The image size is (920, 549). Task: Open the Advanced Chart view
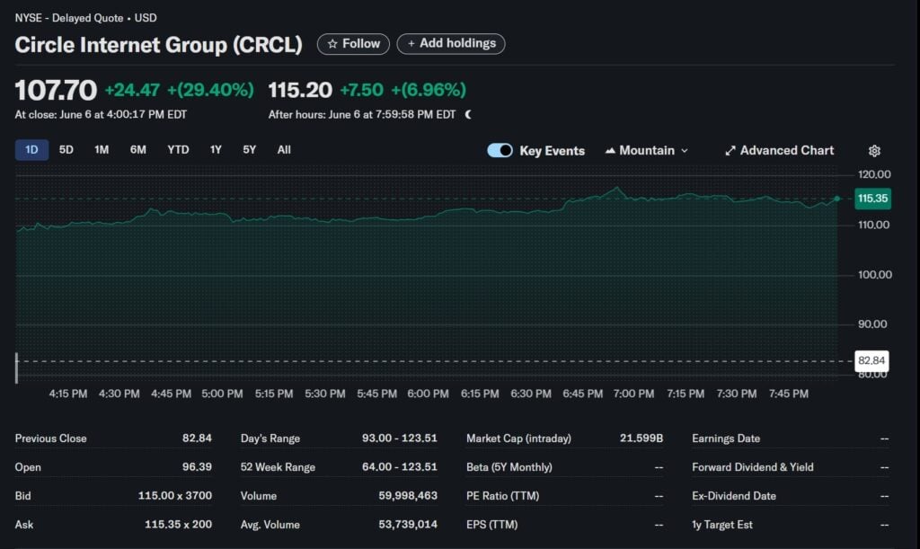[779, 151]
